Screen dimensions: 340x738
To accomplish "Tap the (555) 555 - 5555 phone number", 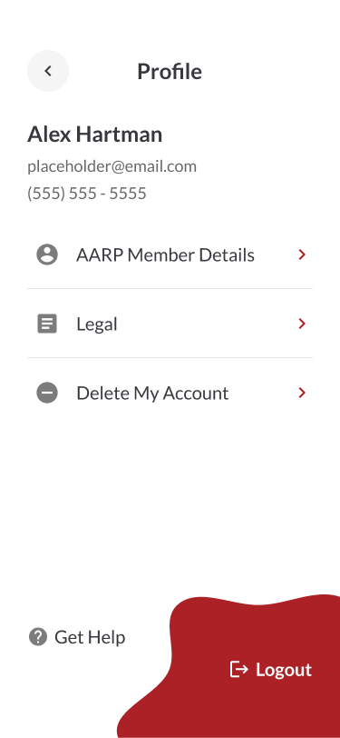I will pos(87,194).
